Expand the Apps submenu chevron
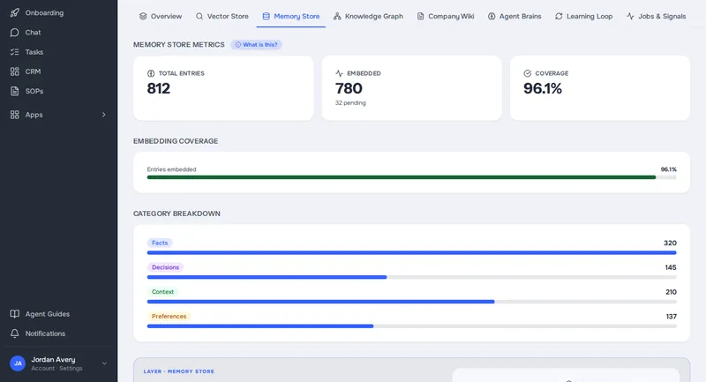This screenshot has width=706, height=382. [104, 115]
